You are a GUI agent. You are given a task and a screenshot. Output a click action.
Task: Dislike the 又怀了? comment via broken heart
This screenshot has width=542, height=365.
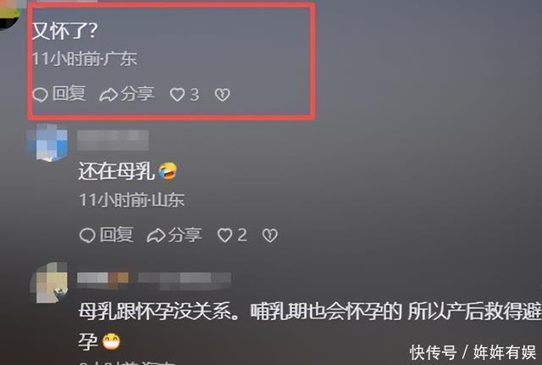coord(222,95)
